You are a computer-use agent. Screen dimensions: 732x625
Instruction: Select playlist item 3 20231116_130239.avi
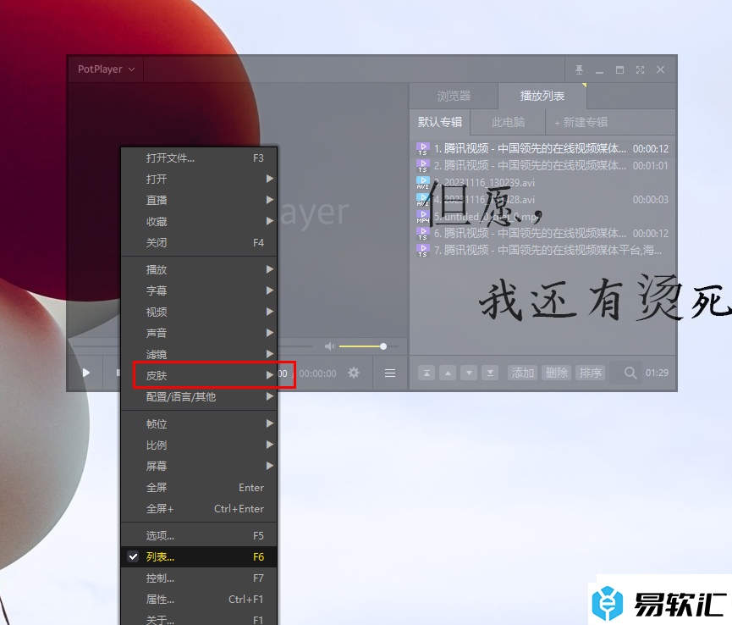click(x=542, y=183)
